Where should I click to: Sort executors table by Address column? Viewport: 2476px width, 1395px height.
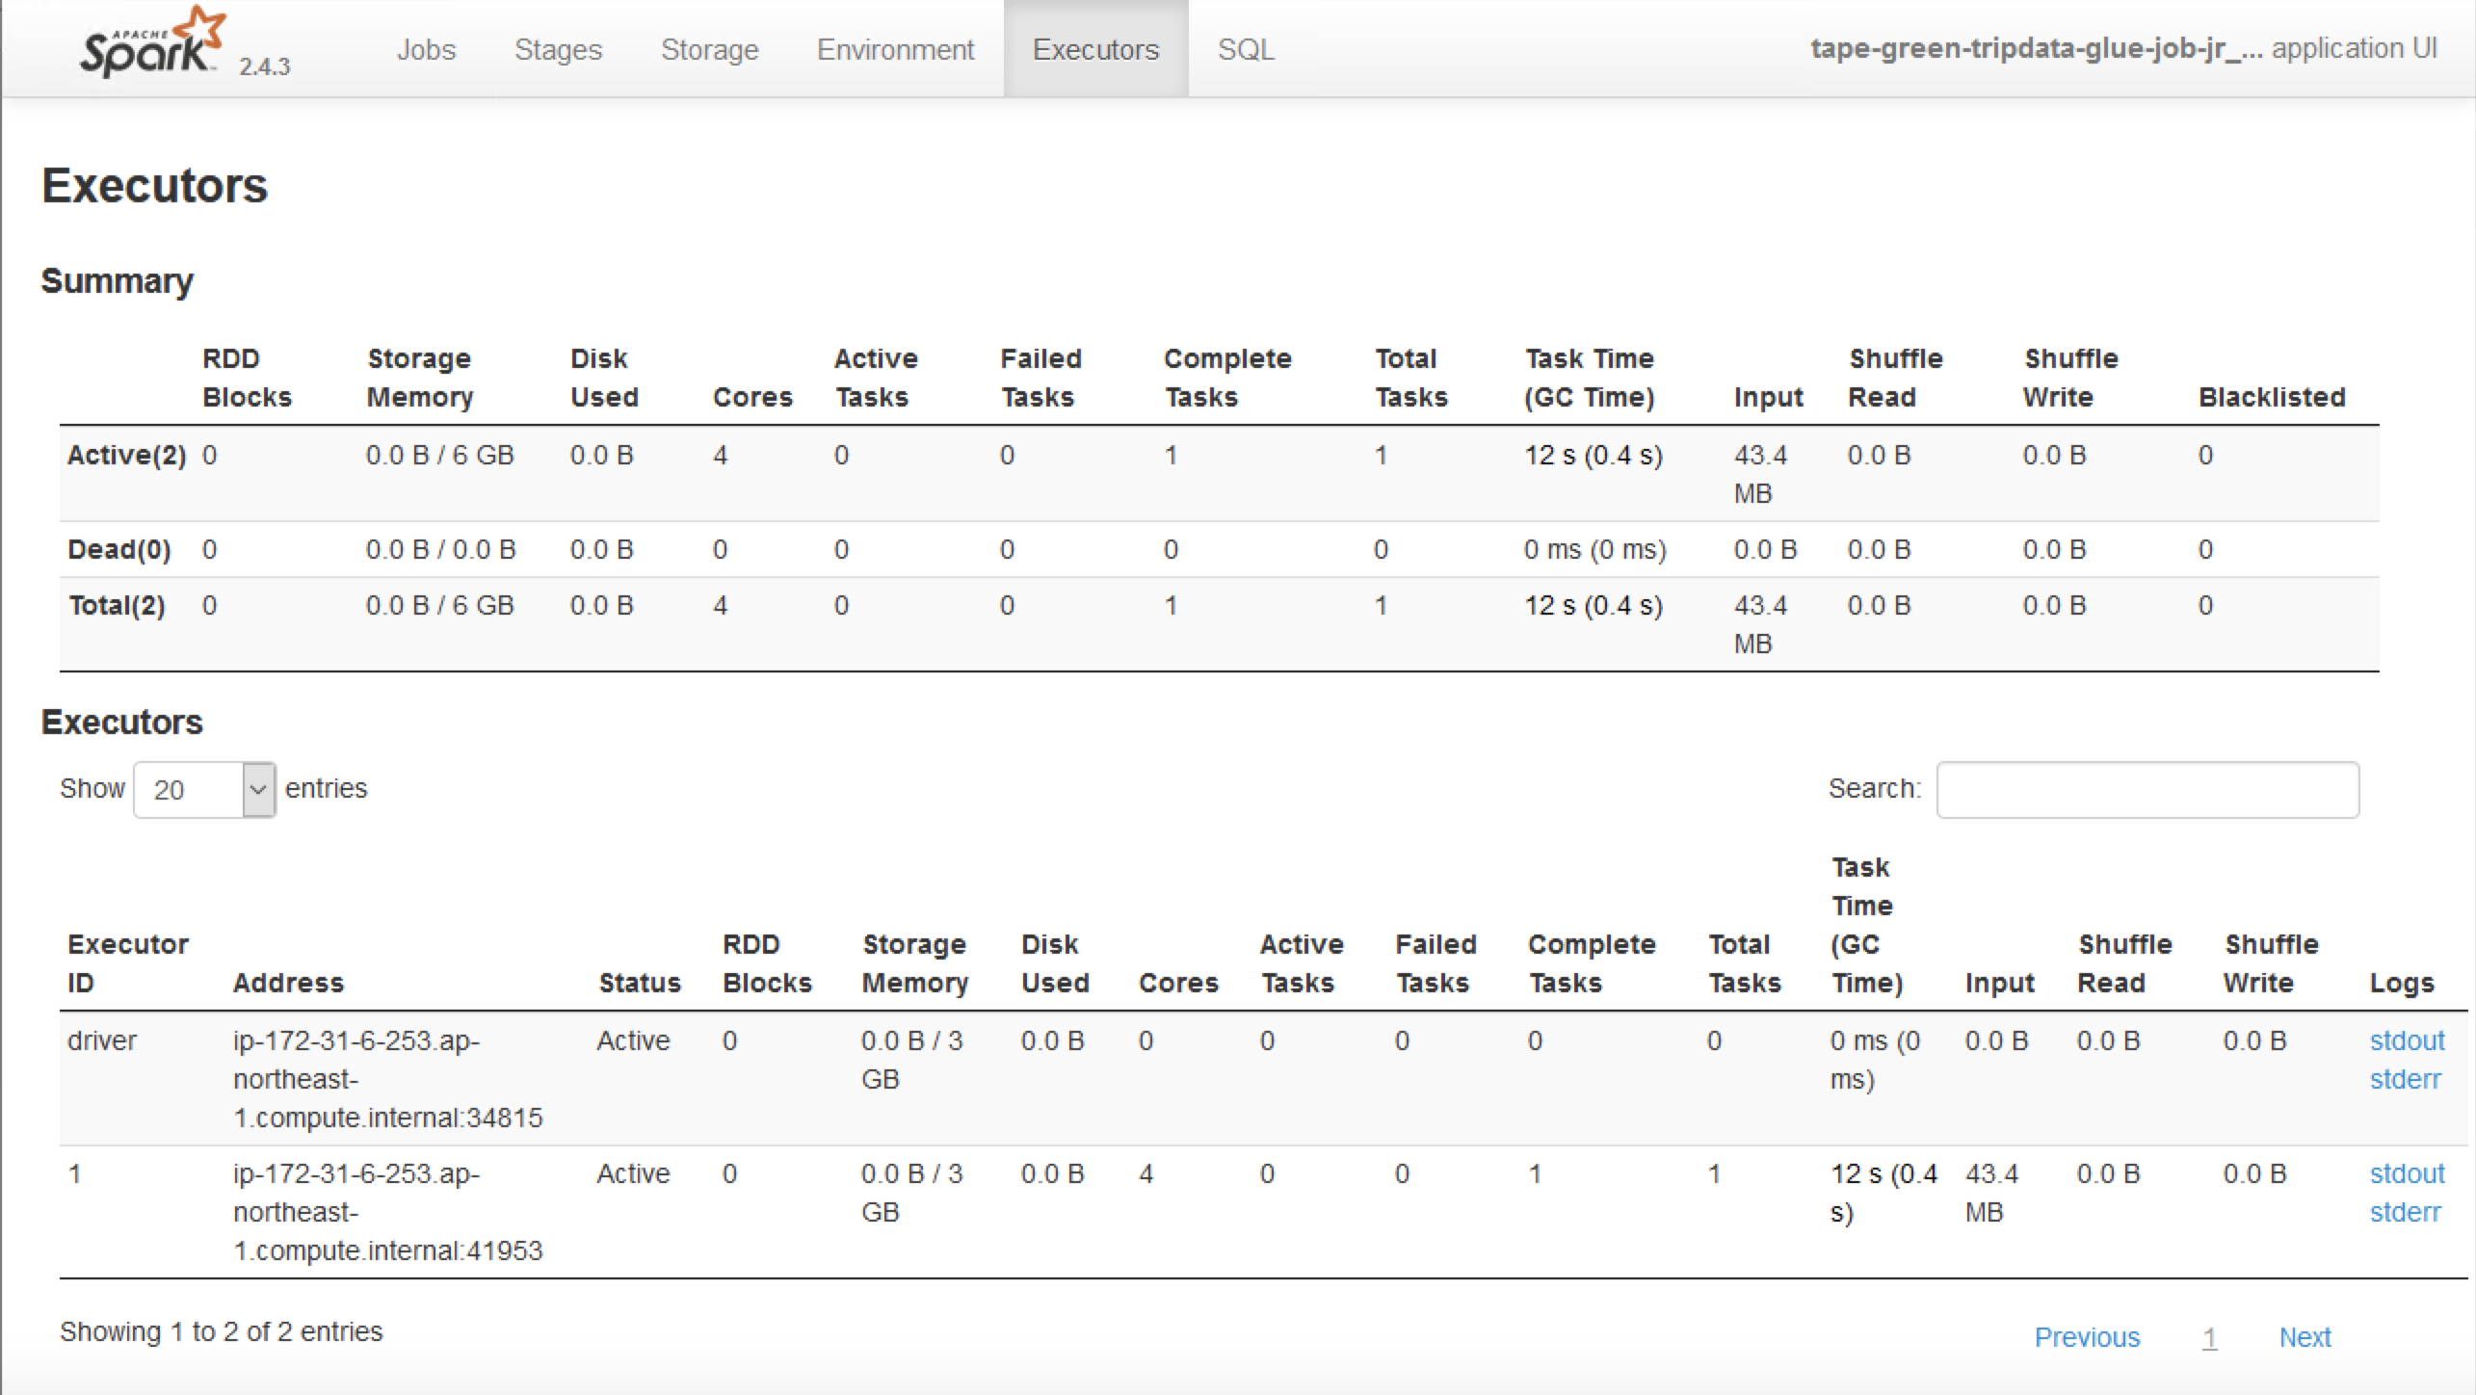(x=288, y=983)
